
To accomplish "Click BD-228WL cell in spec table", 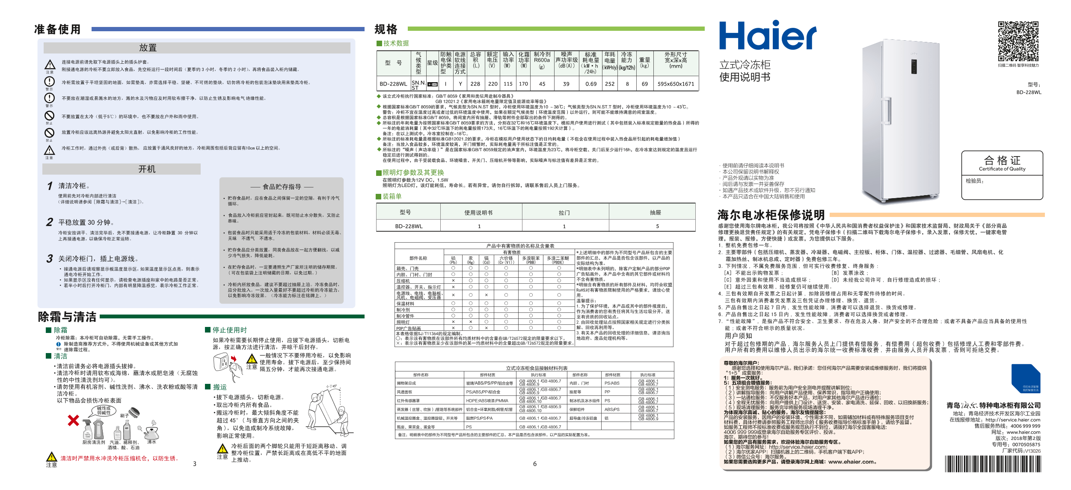I will (393, 84).
